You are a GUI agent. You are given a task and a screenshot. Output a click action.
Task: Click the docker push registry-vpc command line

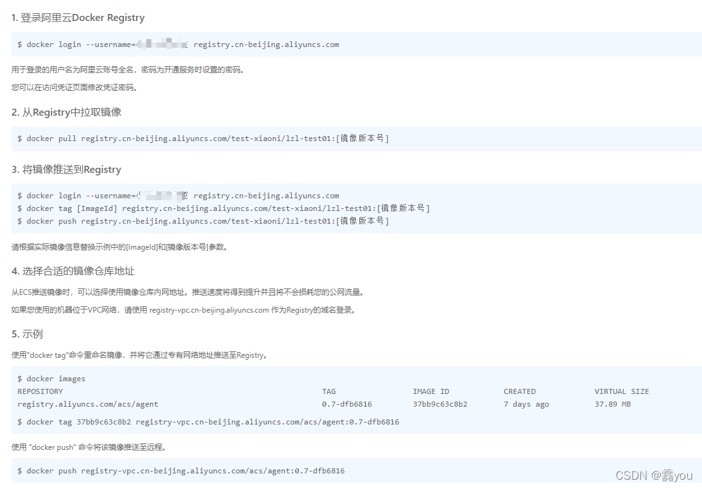point(181,471)
